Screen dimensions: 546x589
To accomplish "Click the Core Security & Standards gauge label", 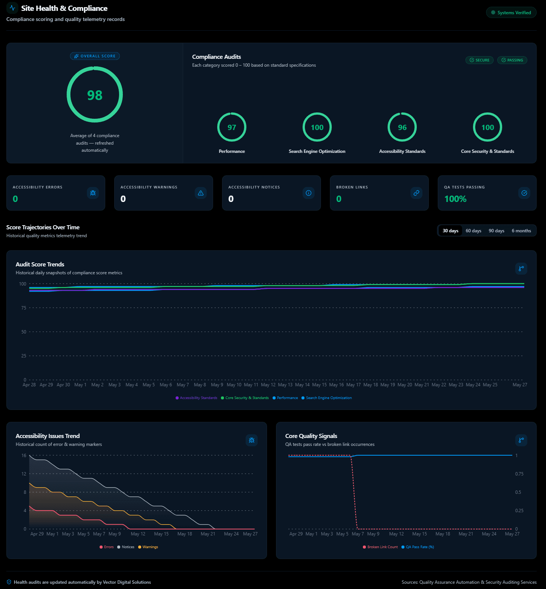I will [488, 151].
